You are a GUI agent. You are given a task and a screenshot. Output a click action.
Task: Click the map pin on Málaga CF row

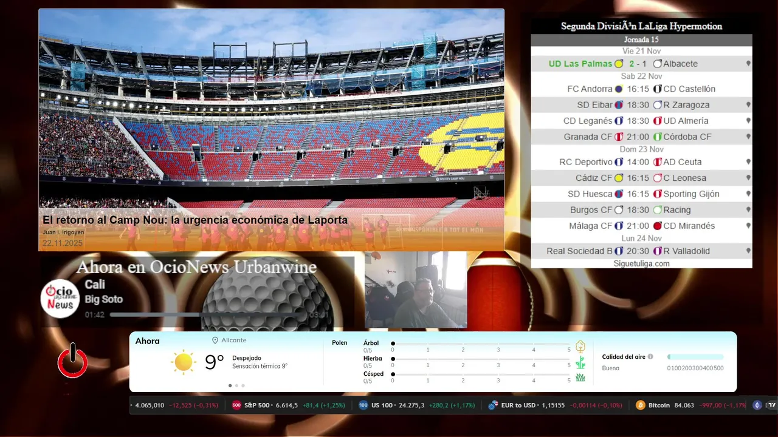pyautogui.click(x=748, y=226)
